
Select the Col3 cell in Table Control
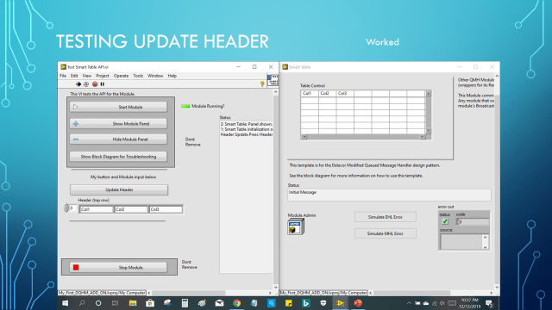(x=345, y=94)
